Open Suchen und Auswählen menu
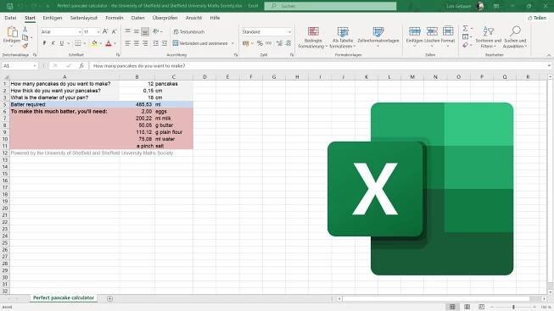Viewport: 554px width, 311px height. (515, 37)
